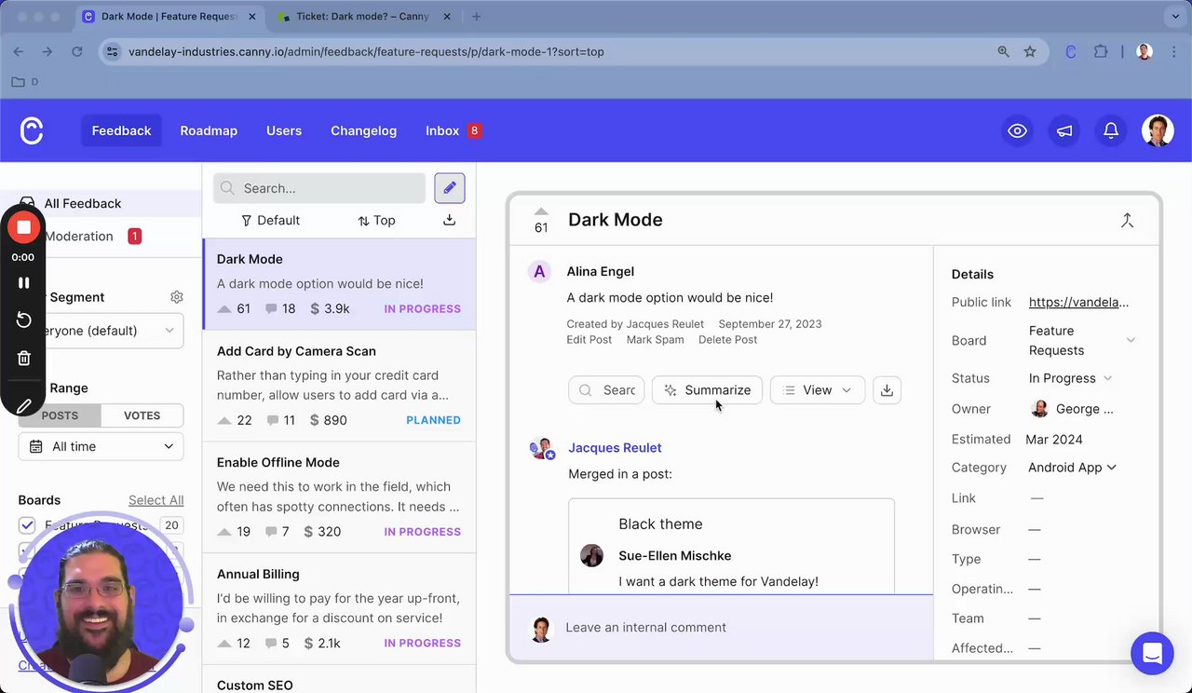Open the user avatar in the Canny header
This screenshot has width=1192, height=693.
pyautogui.click(x=1158, y=130)
